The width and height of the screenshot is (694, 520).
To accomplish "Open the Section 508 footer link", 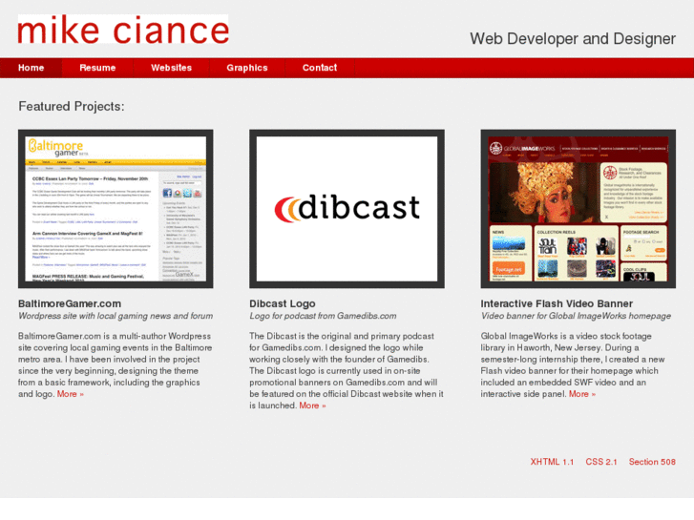I will tap(652, 462).
